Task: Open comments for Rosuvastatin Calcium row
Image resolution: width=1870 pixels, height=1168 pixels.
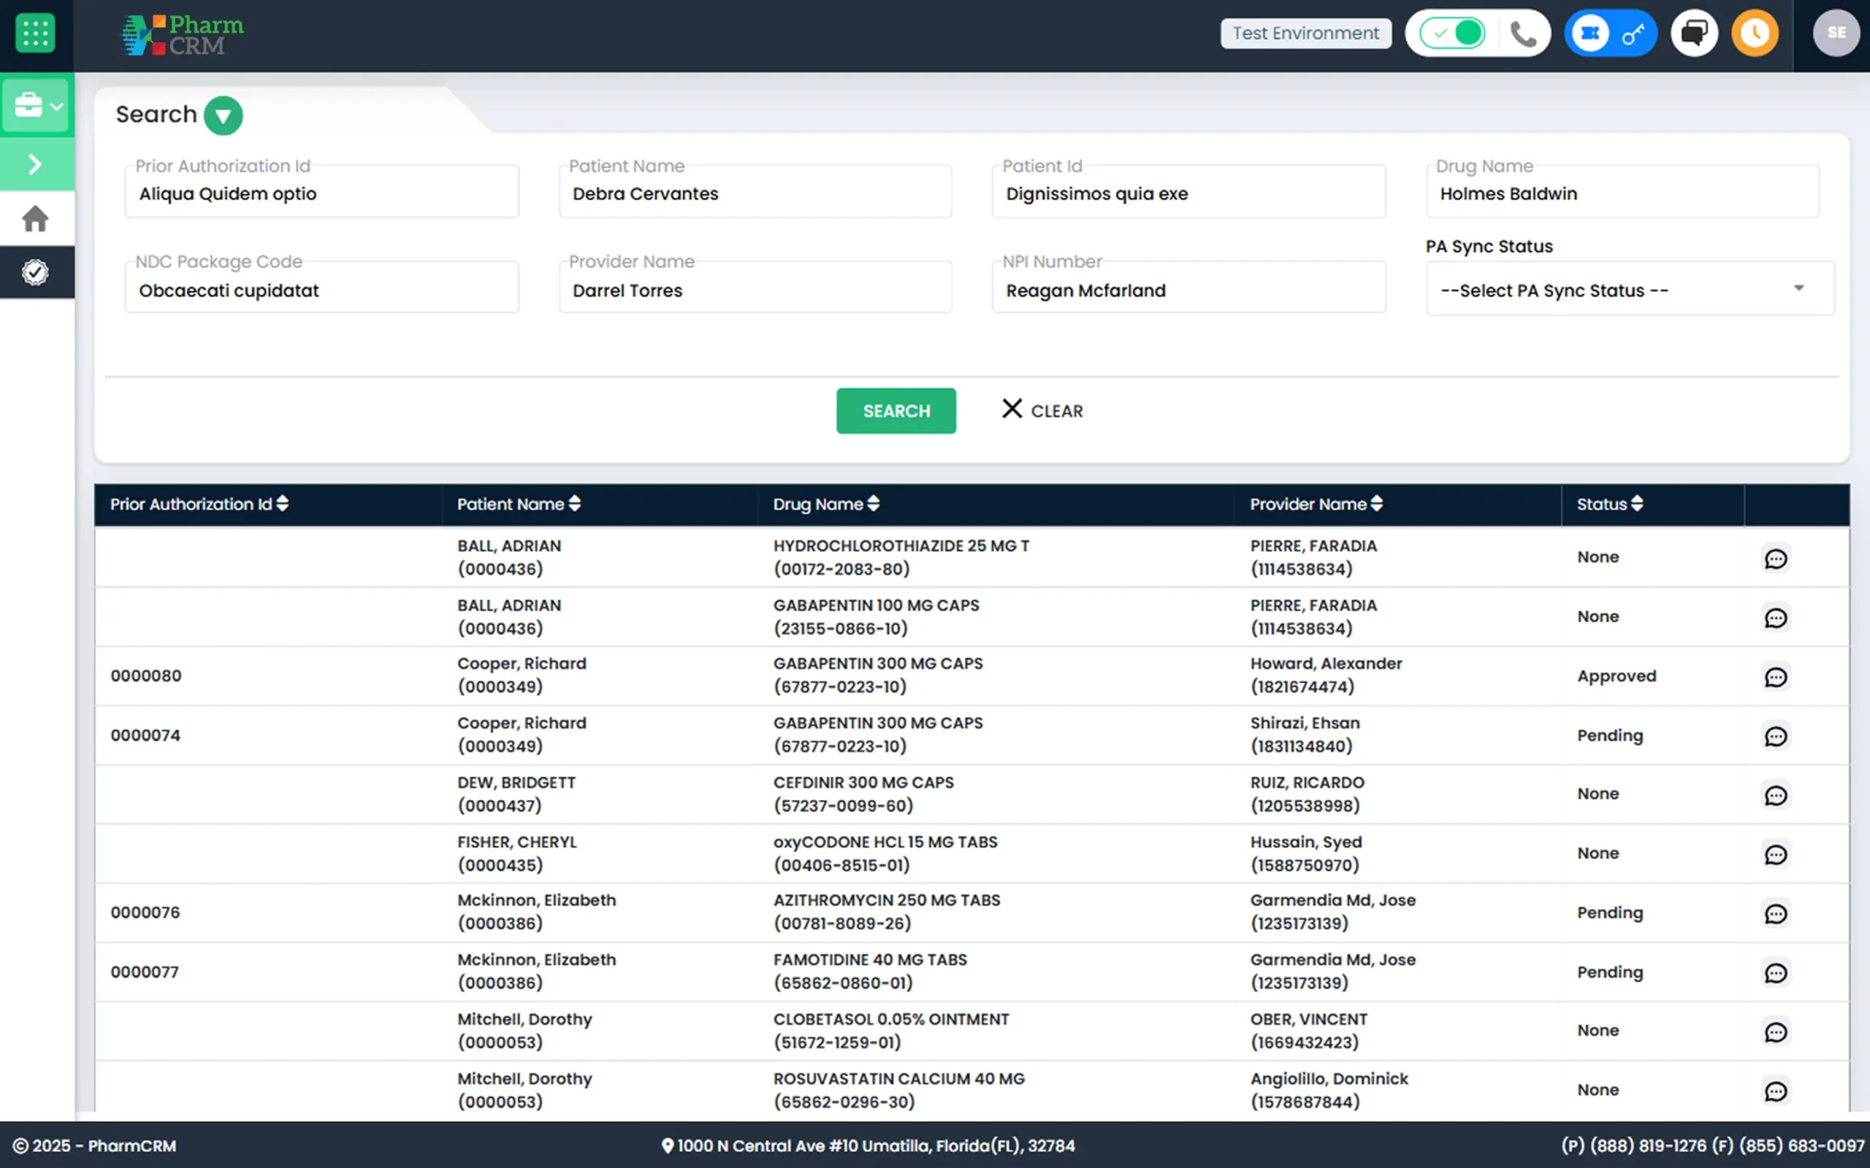Action: [x=1776, y=1091]
